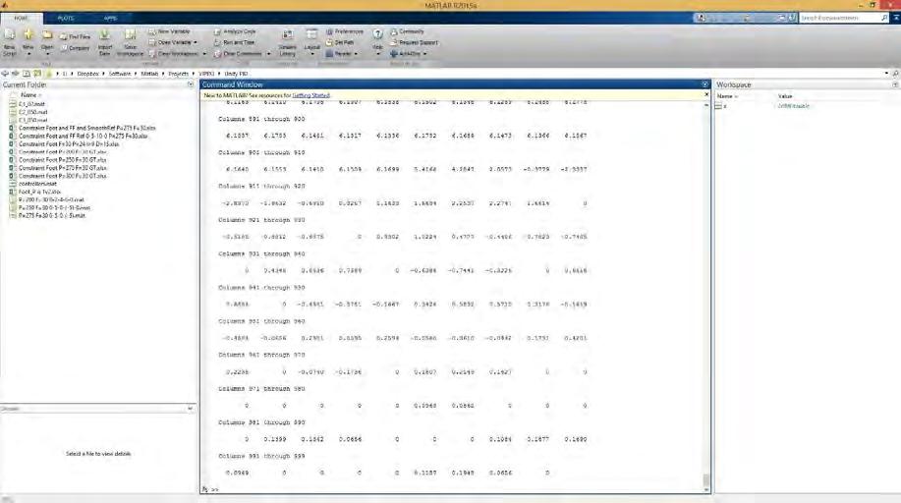Open the Clear Commands dropdown arrow
This screenshot has width=901, height=503.
coord(268,53)
